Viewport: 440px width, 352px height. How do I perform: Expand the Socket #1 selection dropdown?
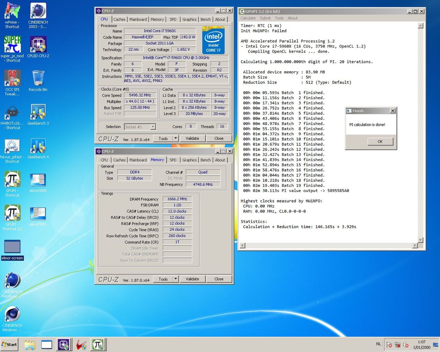coord(153,127)
